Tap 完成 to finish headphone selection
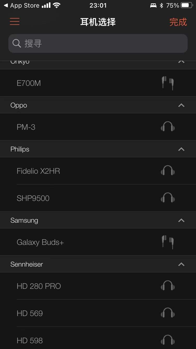Viewport: 196px width, 349px height. tap(178, 22)
